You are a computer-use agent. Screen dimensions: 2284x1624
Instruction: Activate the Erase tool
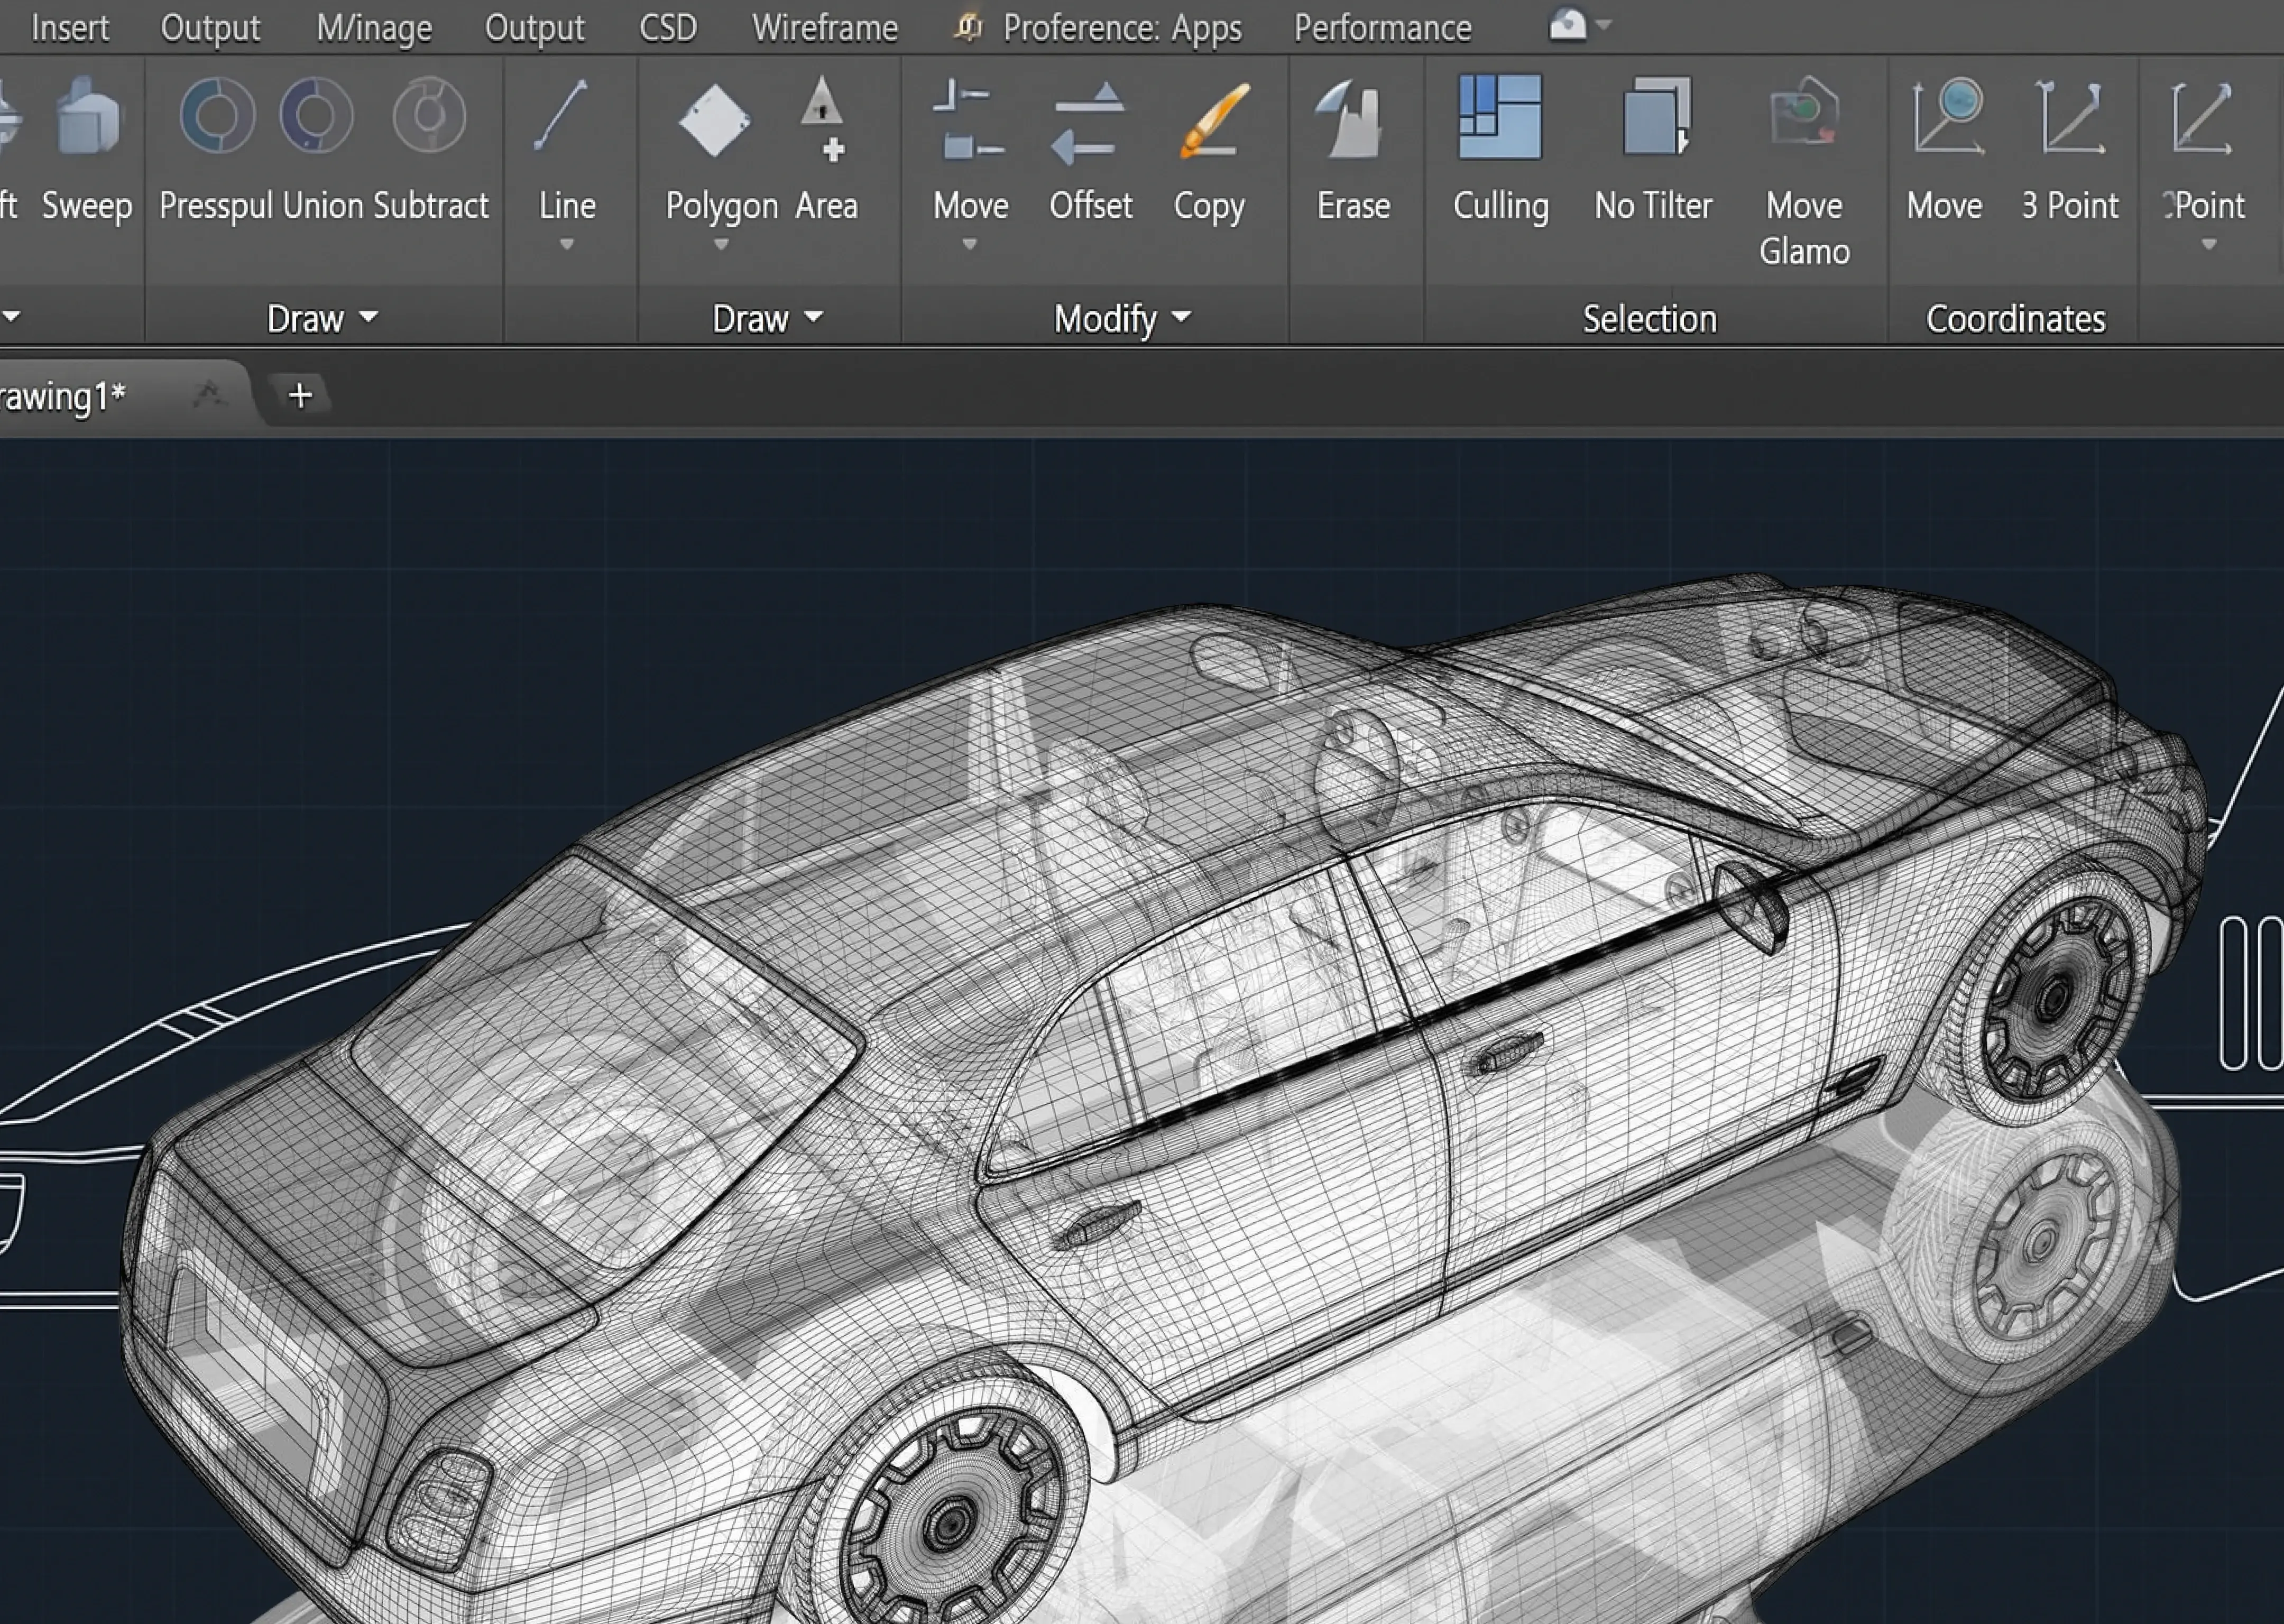click(x=1351, y=120)
